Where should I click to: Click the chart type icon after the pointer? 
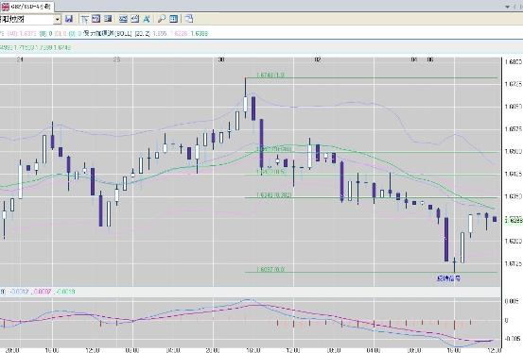(x=96, y=19)
